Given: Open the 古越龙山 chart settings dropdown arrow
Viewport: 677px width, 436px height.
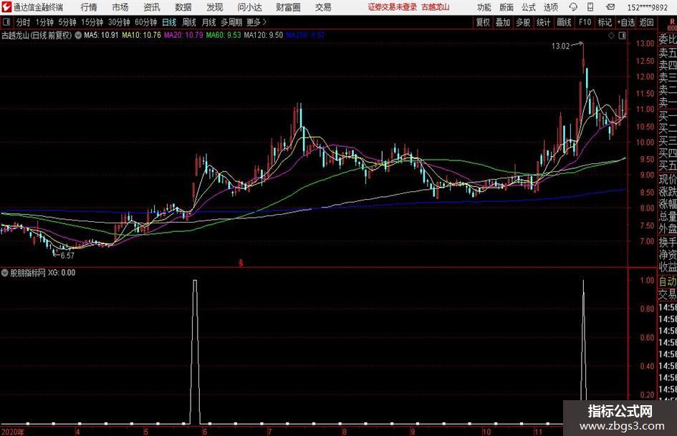Looking at the screenshot, I should [78, 35].
